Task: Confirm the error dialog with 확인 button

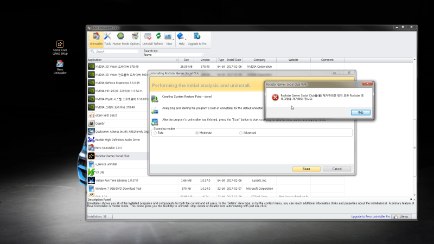Action: (x=361, y=112)
